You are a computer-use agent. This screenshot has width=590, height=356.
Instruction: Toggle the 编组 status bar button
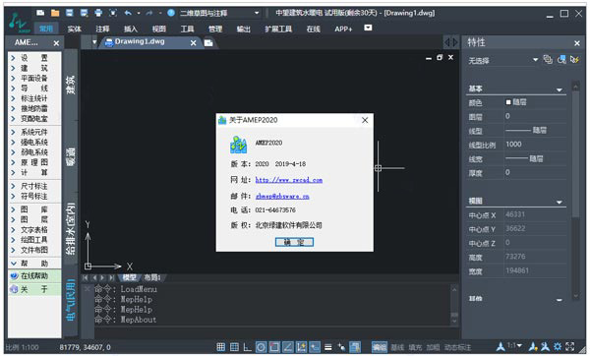click(380, 347)
